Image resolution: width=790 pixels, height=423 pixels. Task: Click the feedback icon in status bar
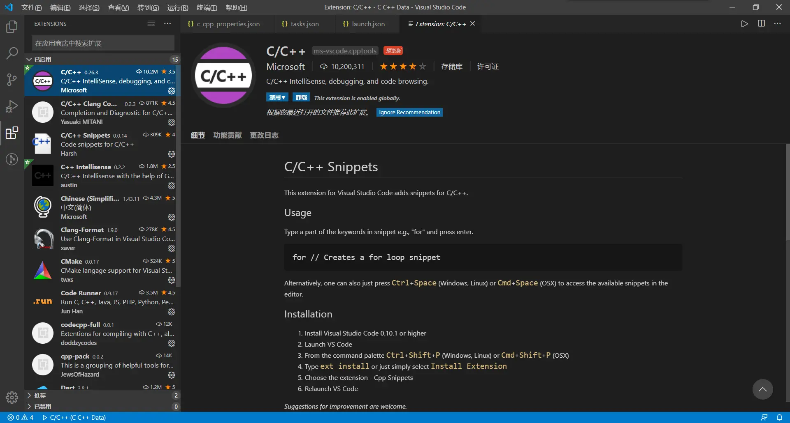pos(764,417)
